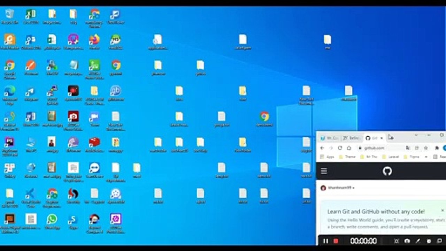Screen dimensions: 446x251
Task: Open the Theme bookmark folder
Action: coord(347,157)
